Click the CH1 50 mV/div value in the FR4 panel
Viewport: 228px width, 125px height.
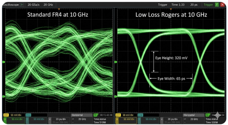[x=16, y=115]
